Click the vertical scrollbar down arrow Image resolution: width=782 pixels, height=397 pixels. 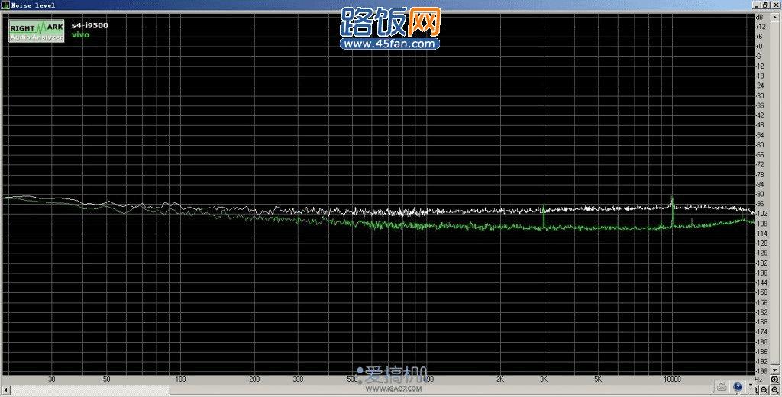[x=774, y=370]
